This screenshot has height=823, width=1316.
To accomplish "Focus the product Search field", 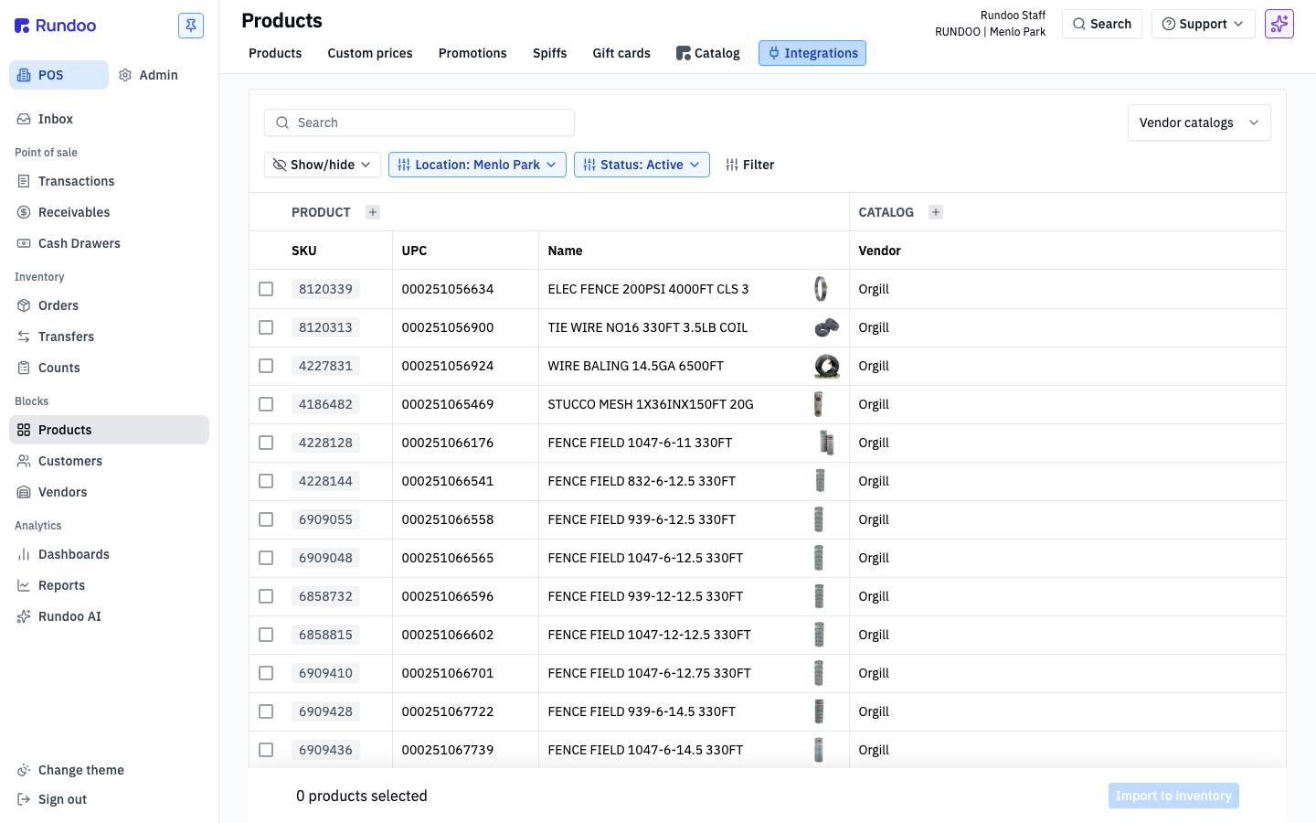I will (419, 123).
